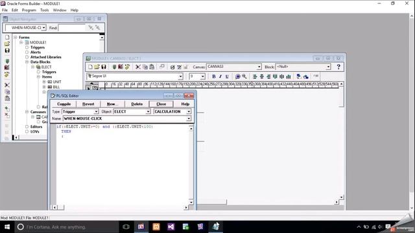Click Cortana search box on taskbar
Image resolution: width=415 pixels, height=233 pixels.
66,227
